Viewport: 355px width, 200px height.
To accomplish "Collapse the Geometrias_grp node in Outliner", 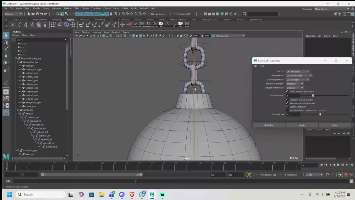I will click(18, 62).
